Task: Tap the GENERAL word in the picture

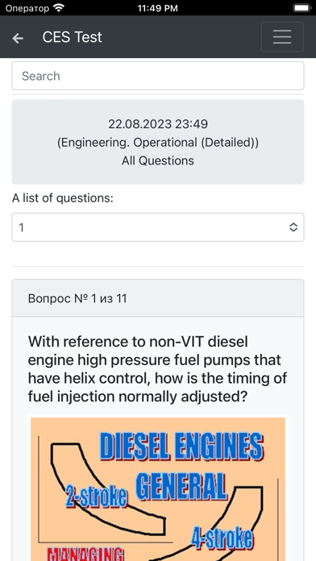Action: tap(181, 486)
